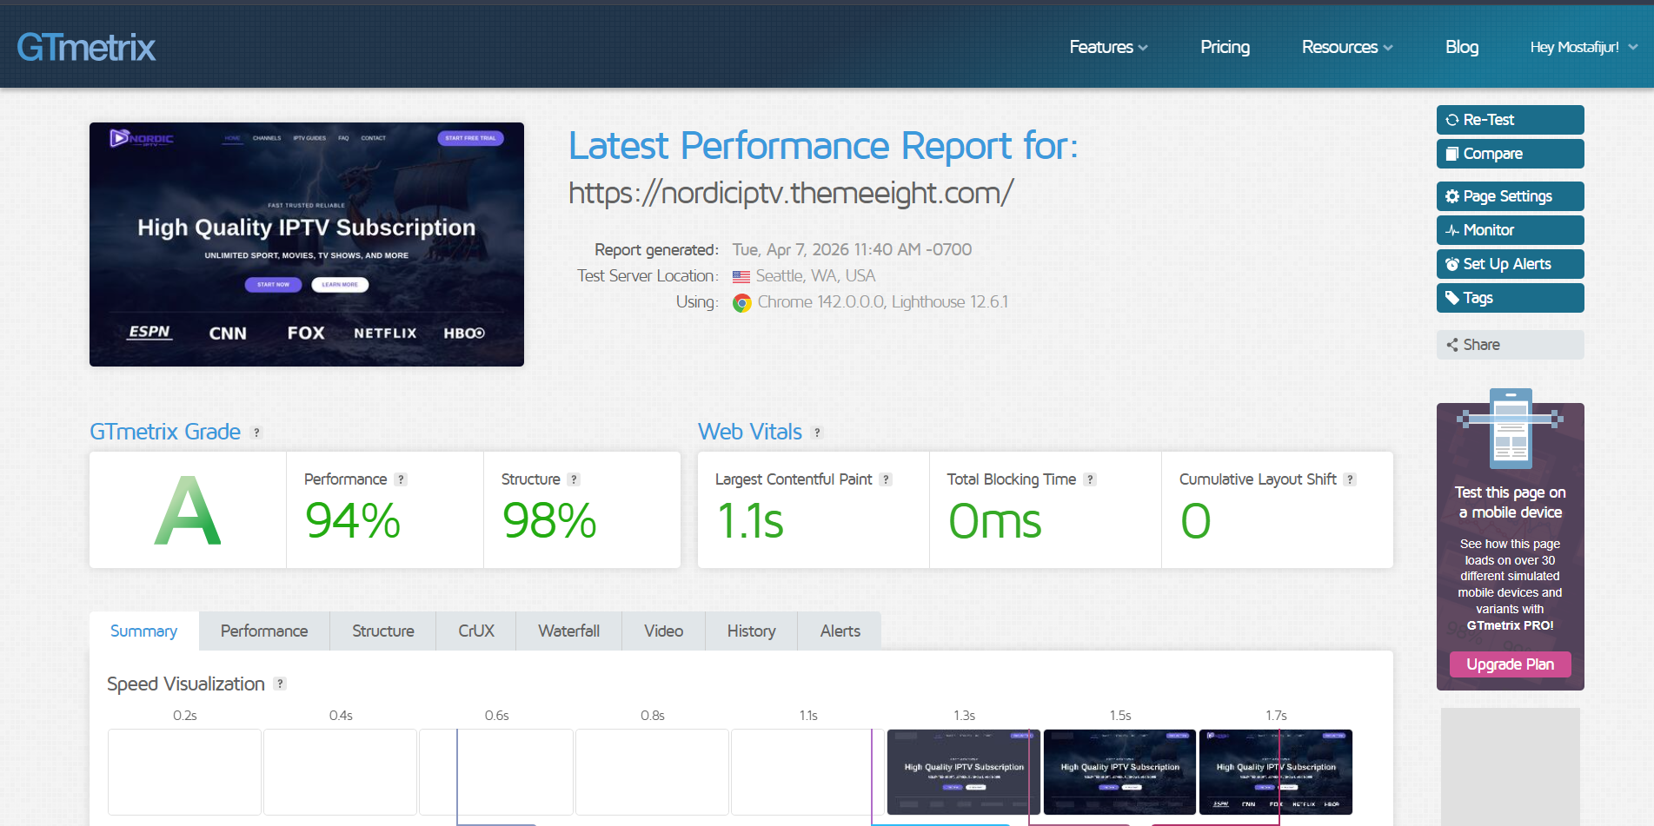This screenshot has width=1654, height=826.
Task: Expand the Features dropdown menu
Action: coord(1108,47)
